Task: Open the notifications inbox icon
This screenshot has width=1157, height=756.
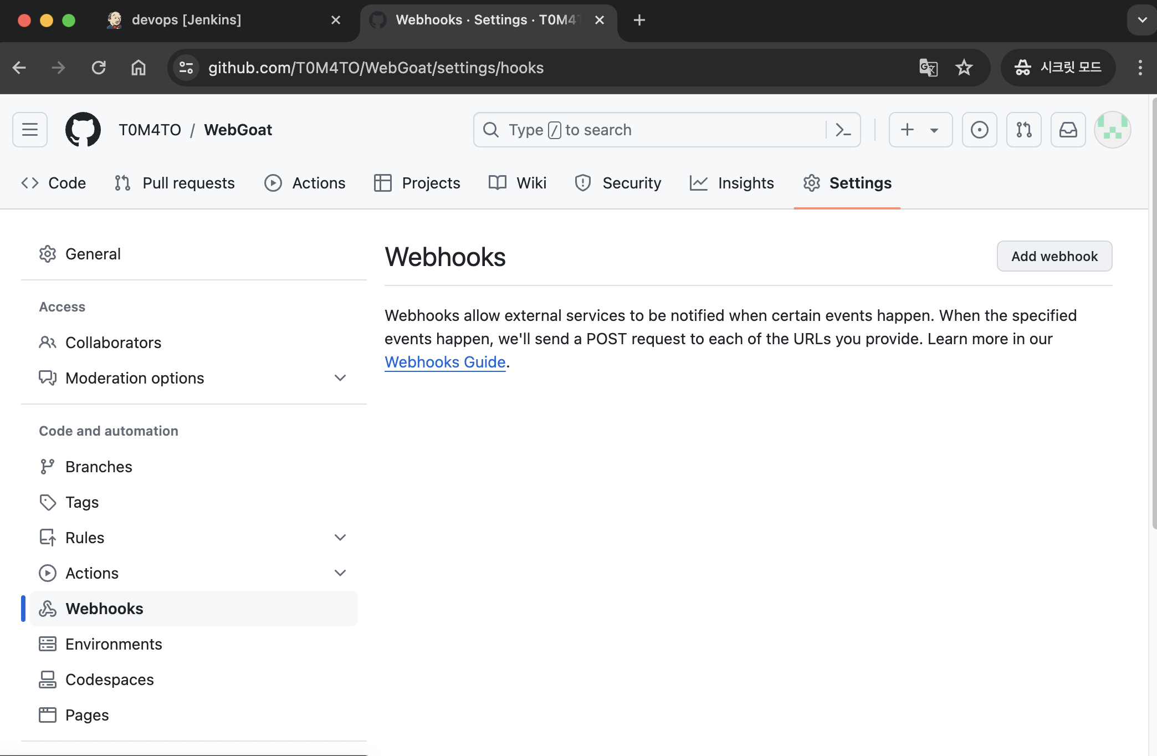Action: [1068, 130]
